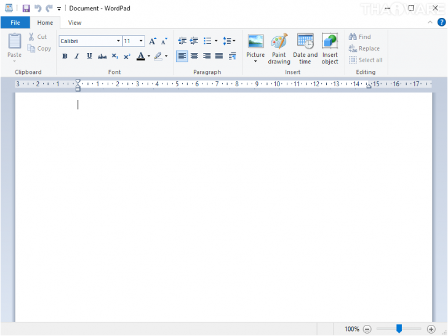This screenshot has height=336, width=448.
Task: Open the bullet list style dropdown arrow
Action: coord(216,41)
